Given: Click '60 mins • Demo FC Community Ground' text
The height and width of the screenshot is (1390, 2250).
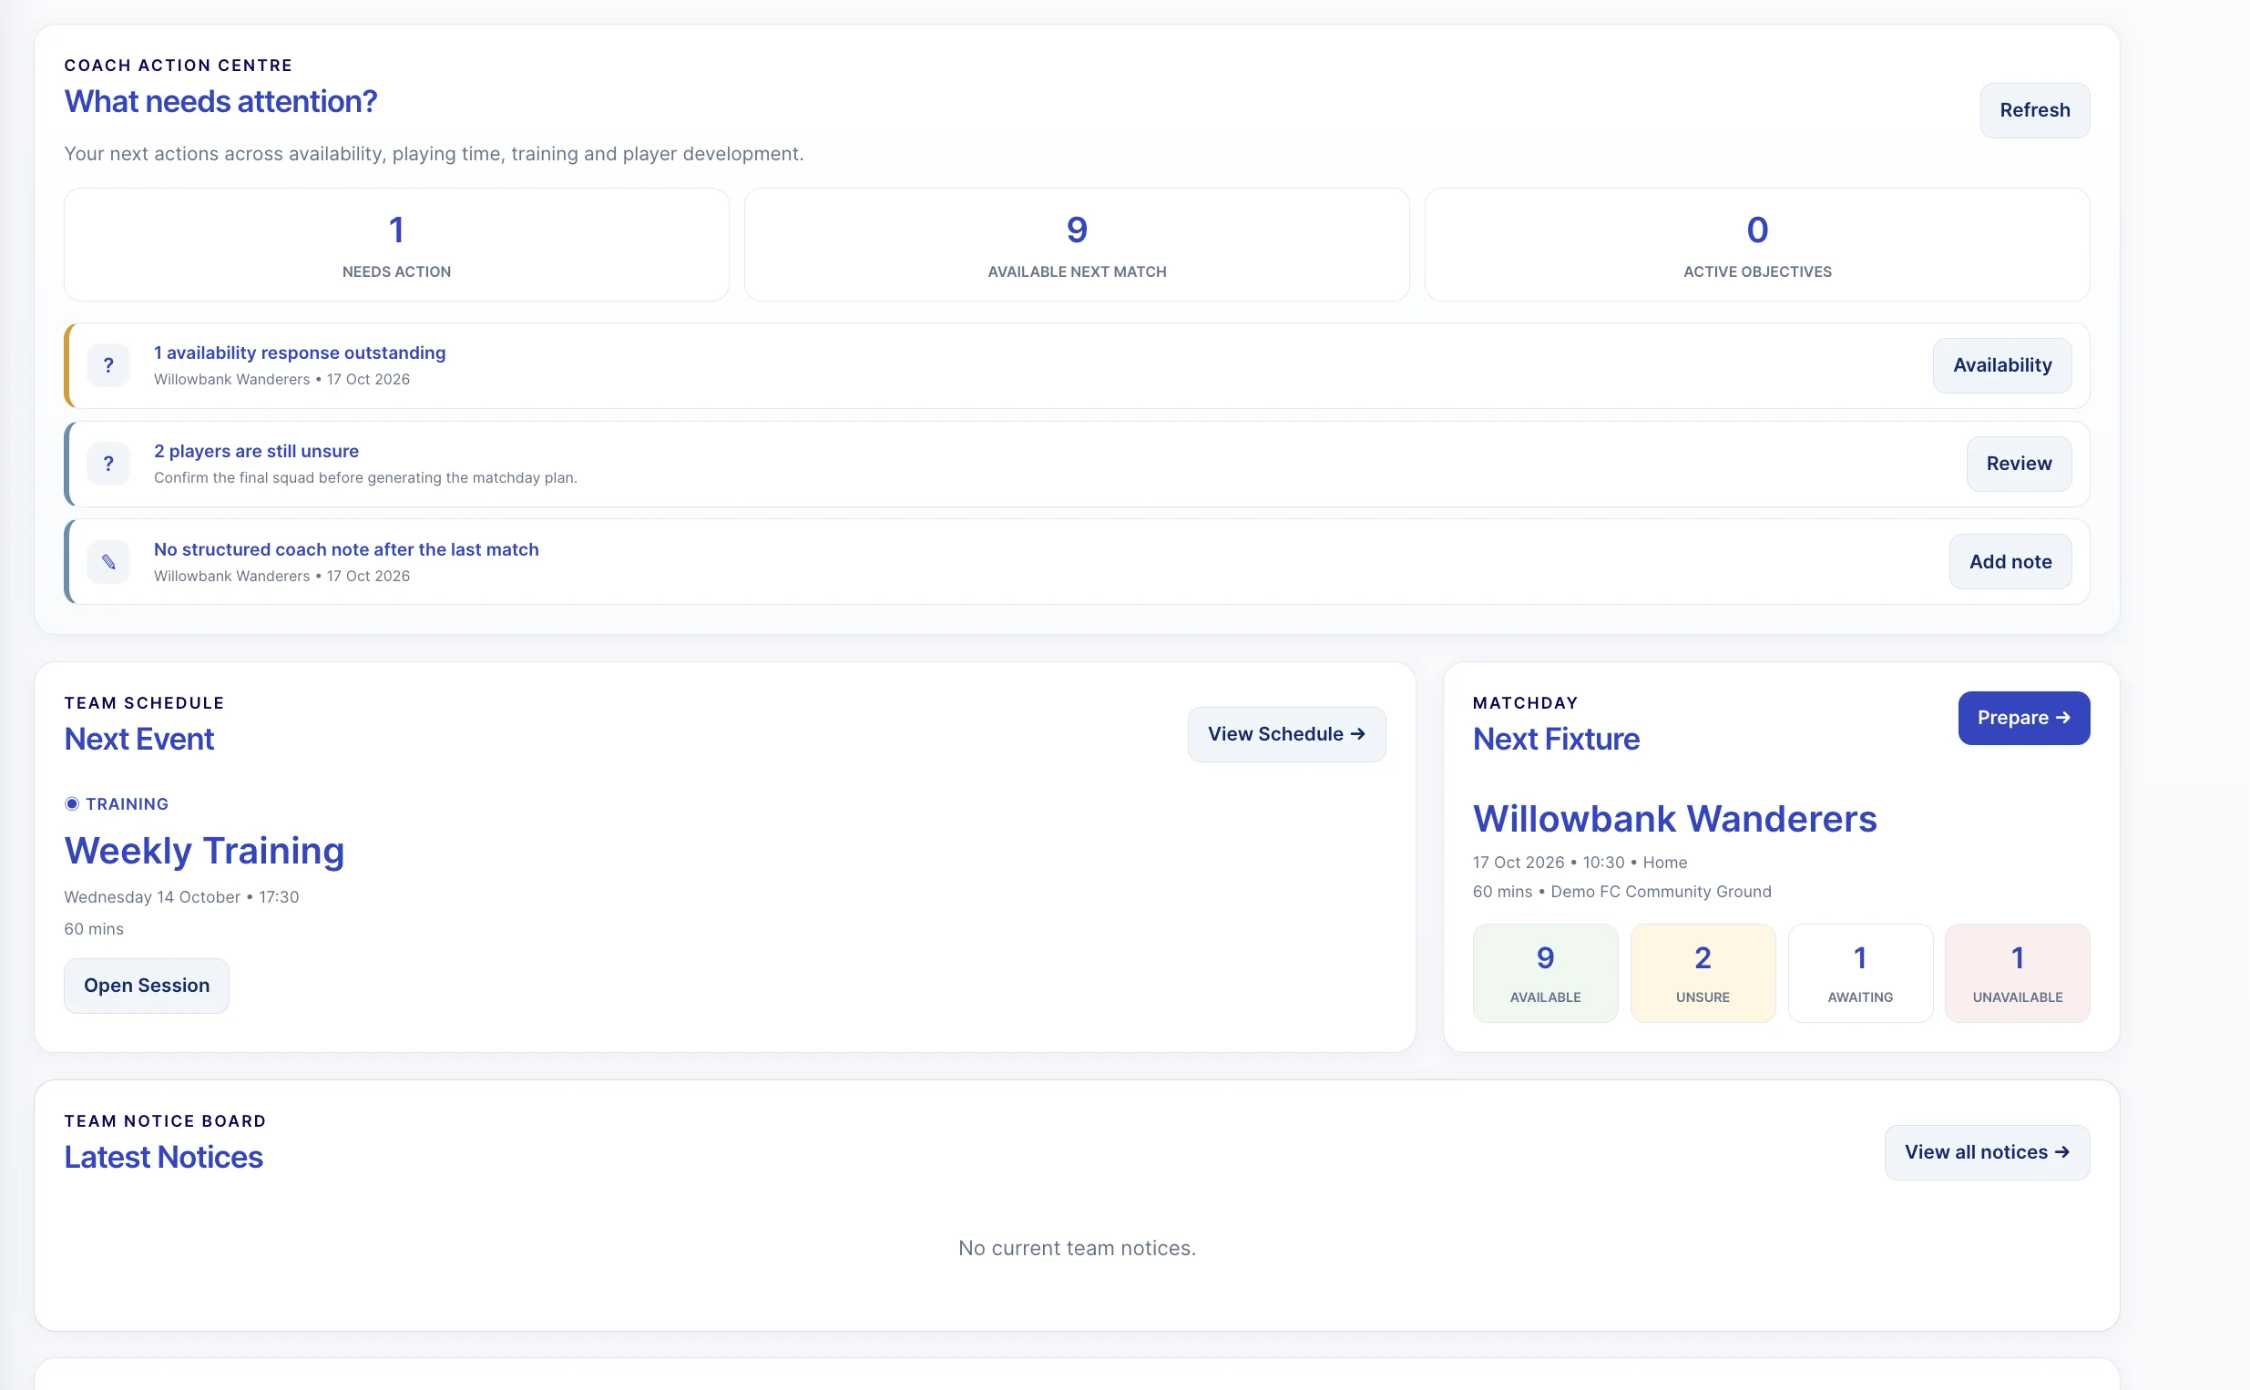Looking at the screenshot, I should [x=1621, y=892].
